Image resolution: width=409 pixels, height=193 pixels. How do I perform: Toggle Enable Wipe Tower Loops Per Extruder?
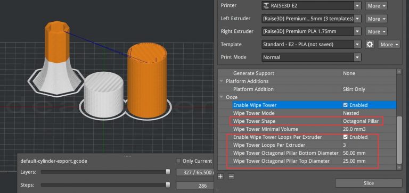click(x=345, y=137)
